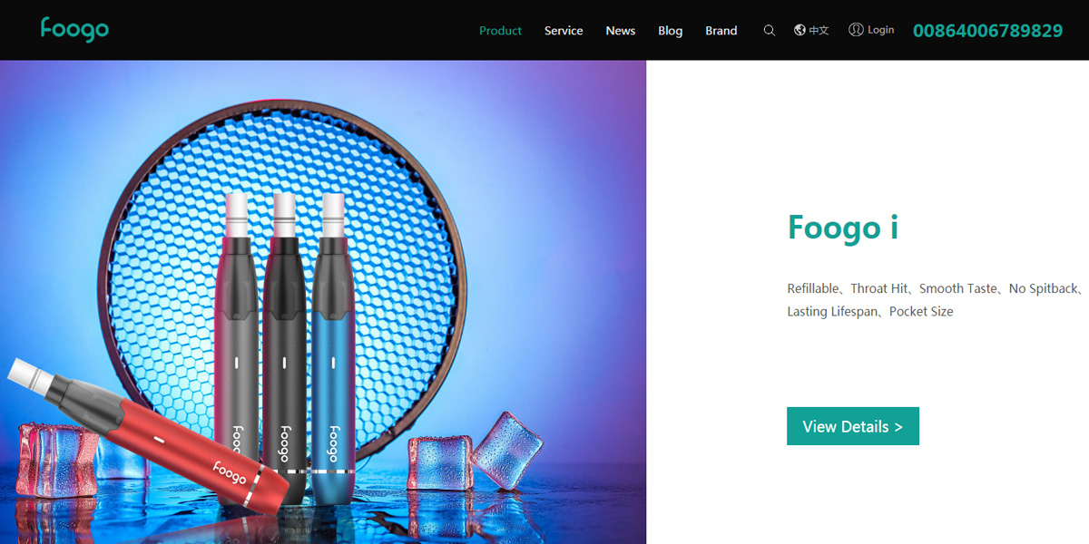Select News in the navigation bar

pyautogui.click(x=621, y=31)
